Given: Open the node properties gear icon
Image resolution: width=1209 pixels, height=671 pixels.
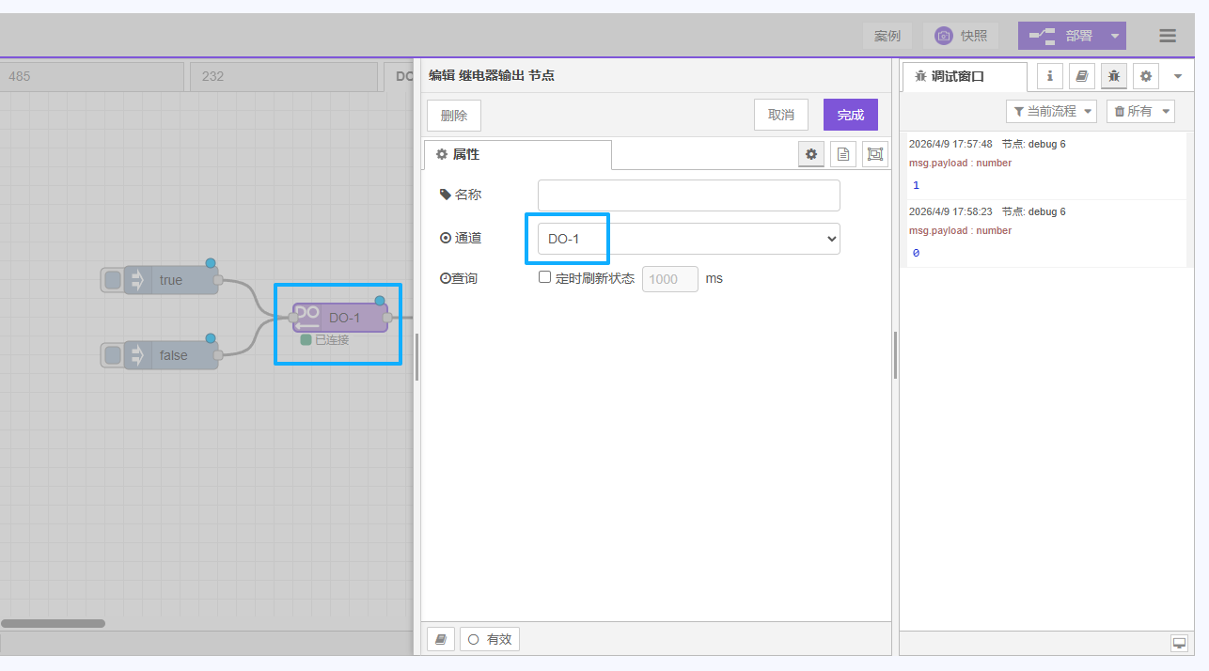Looking at the screenshot, I should [x=810, y=154].
